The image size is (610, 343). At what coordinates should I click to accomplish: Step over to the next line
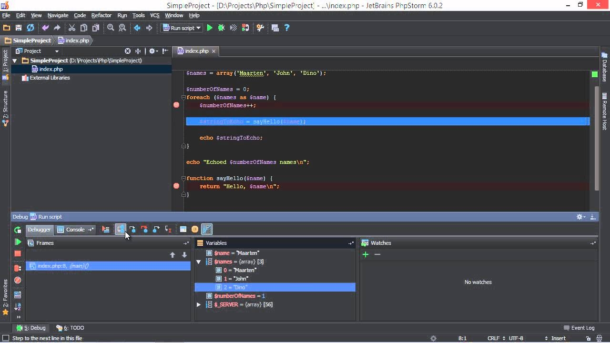121,230
